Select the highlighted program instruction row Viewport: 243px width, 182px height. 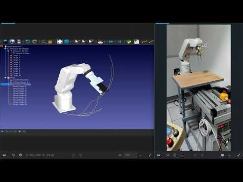pyautogui.click(x=16, y=84)
